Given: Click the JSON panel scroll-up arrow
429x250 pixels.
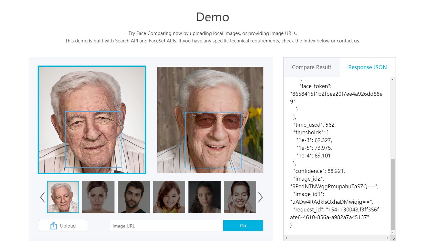Looking at the screenshot, I should [393, 79].
